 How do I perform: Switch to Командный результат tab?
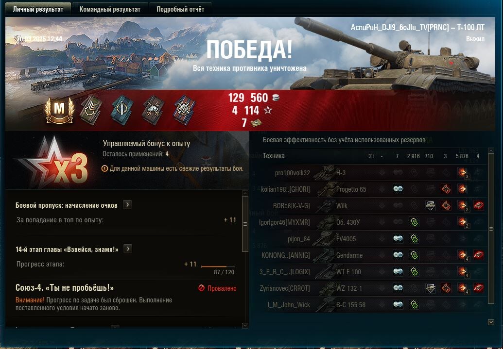[x=110, y=9]
